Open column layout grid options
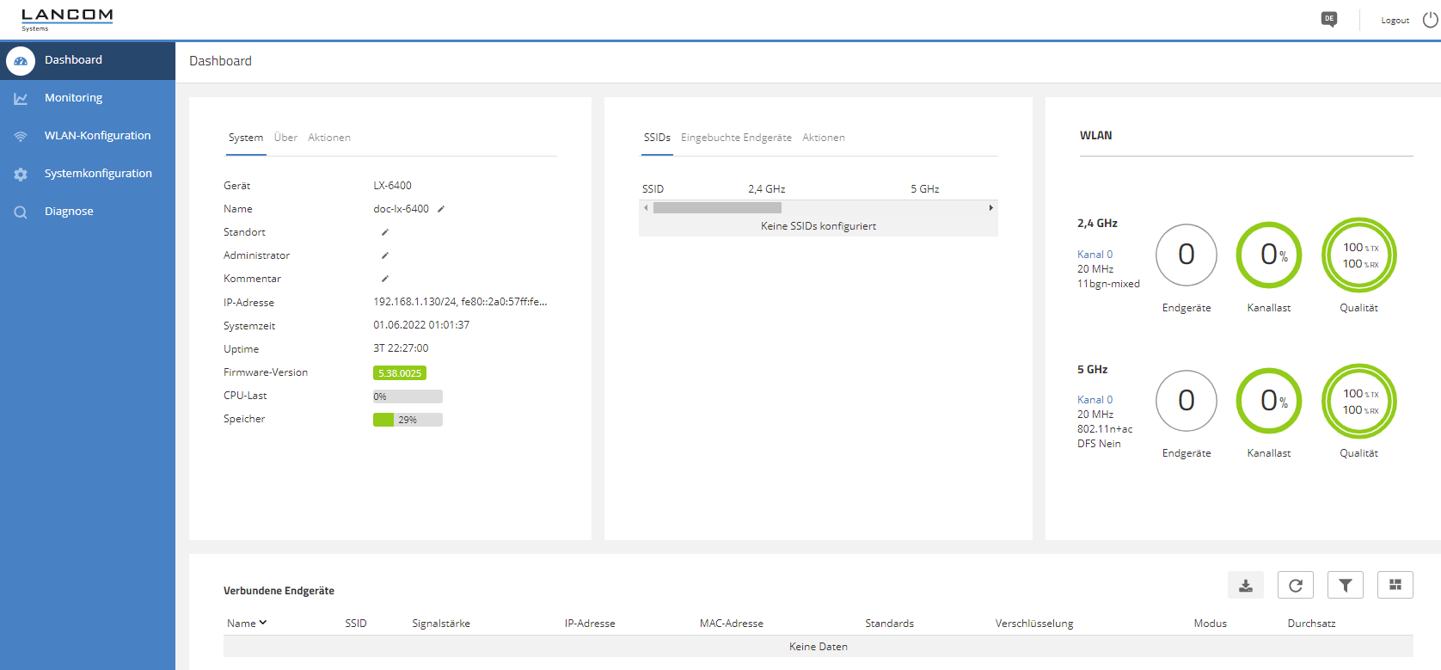Viewport: 1441px width, 670px height. tap(1395, 586)
